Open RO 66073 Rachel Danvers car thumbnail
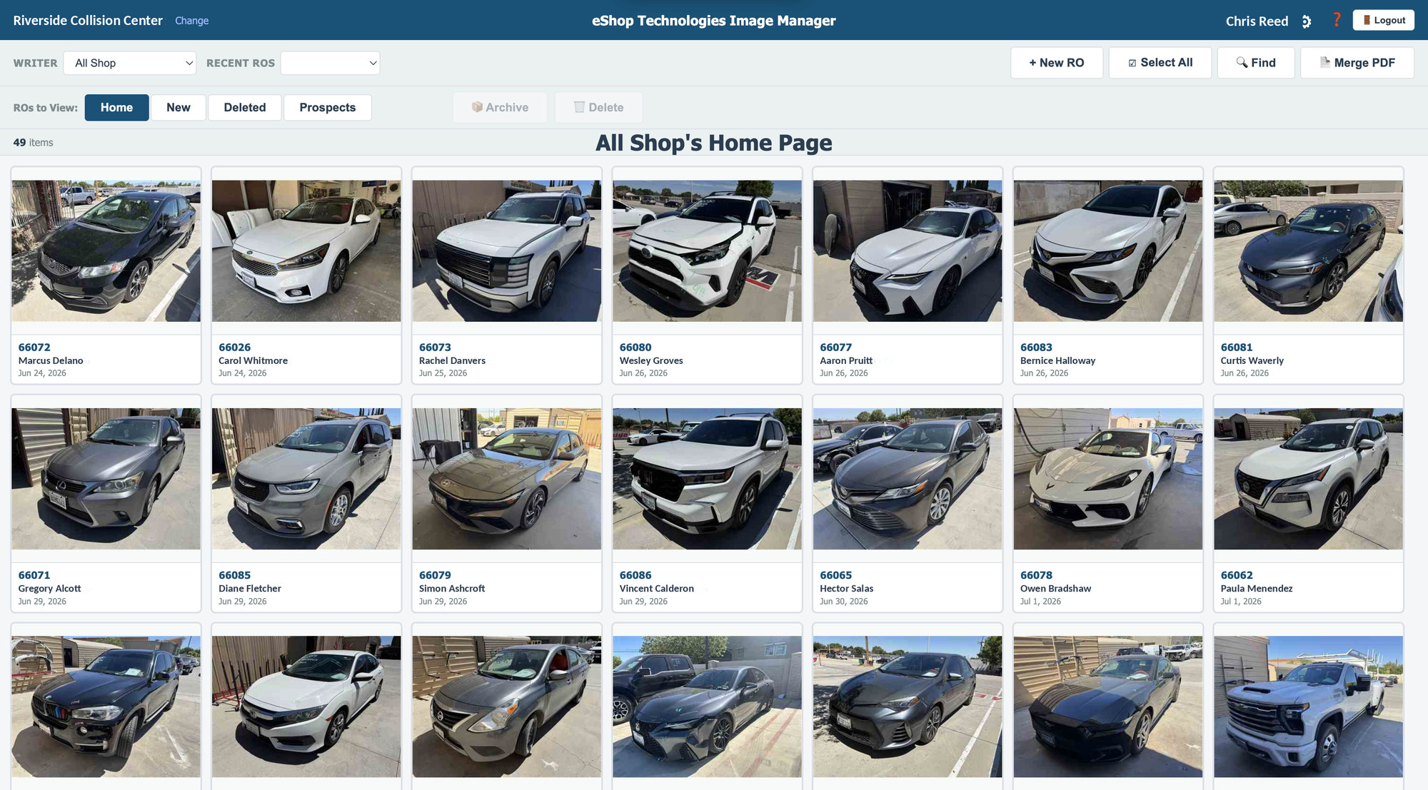Screen dimensions: 1428x790 pyautogui.click(x=507, y=250)
